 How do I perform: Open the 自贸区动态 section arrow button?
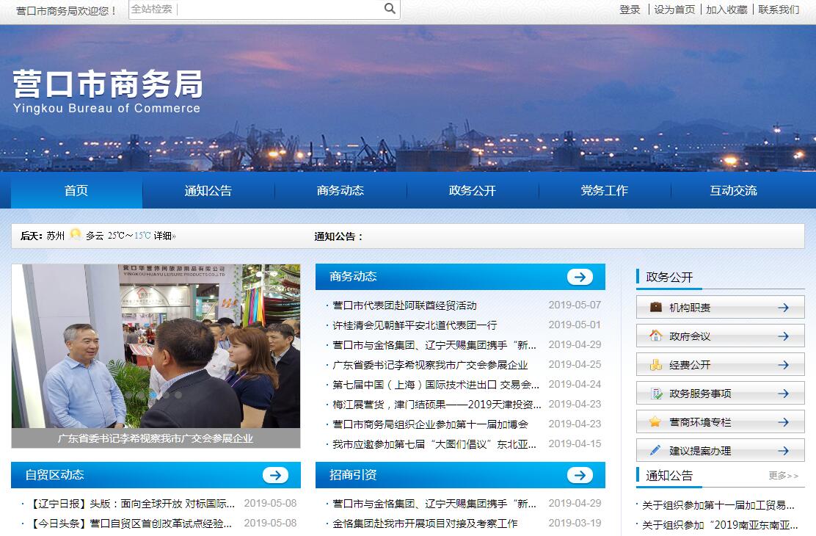coord(275,475)
